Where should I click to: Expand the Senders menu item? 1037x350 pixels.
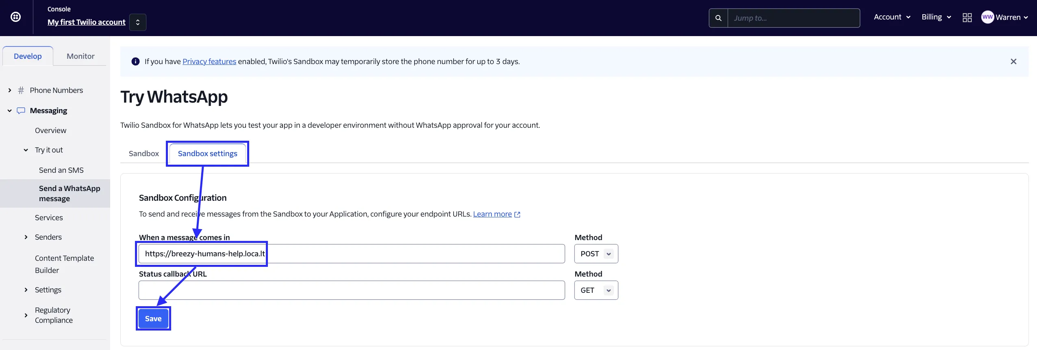click(x=26, y=237)
